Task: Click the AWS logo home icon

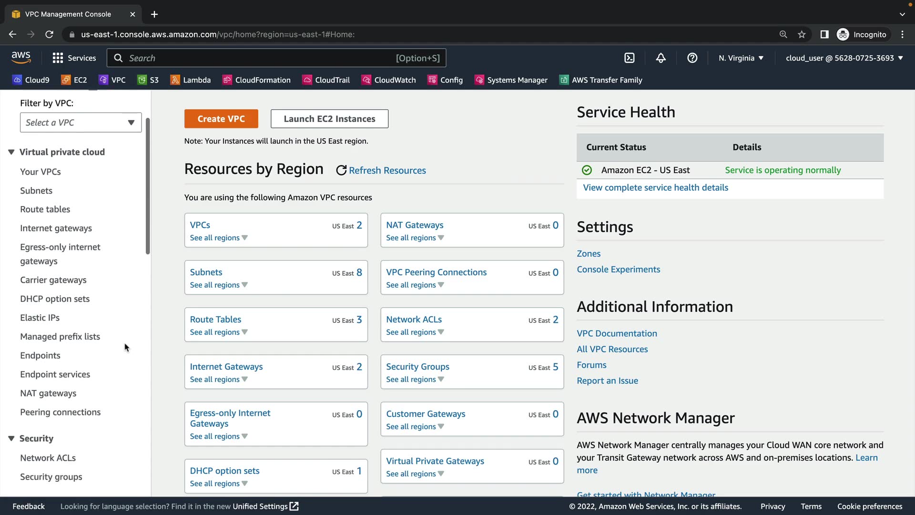Action: [x=21, y=58]
